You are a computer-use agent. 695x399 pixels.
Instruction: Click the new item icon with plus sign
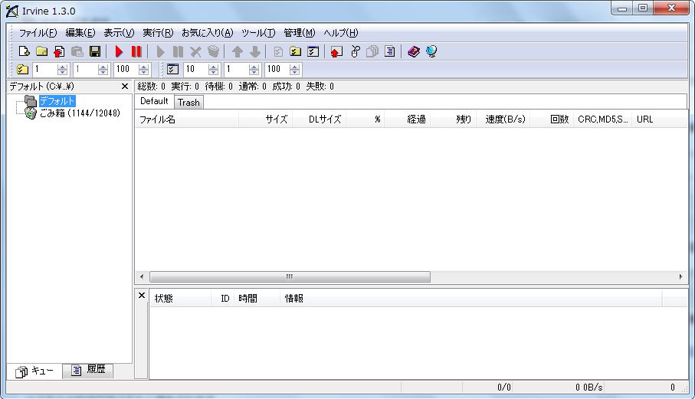click(x=24, y=51)
